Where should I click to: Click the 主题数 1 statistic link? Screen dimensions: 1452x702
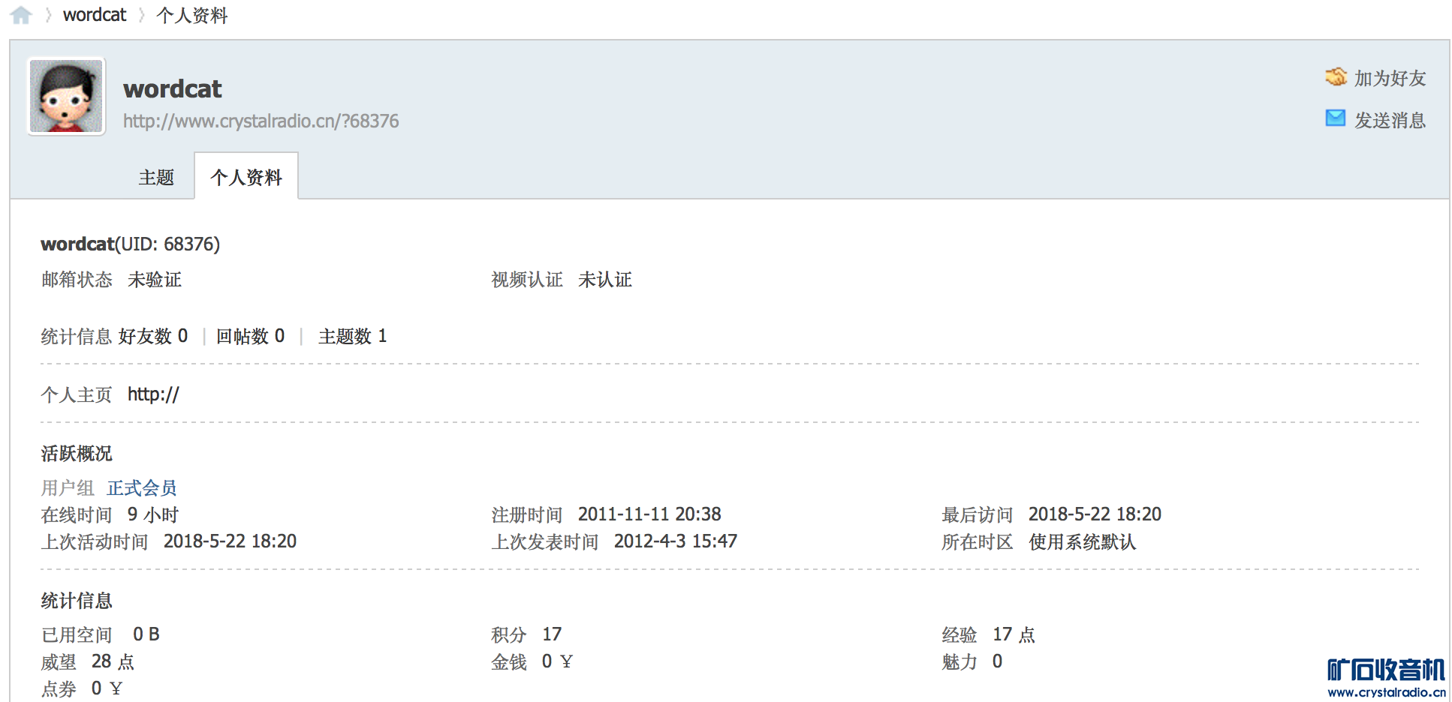point(352,336)
